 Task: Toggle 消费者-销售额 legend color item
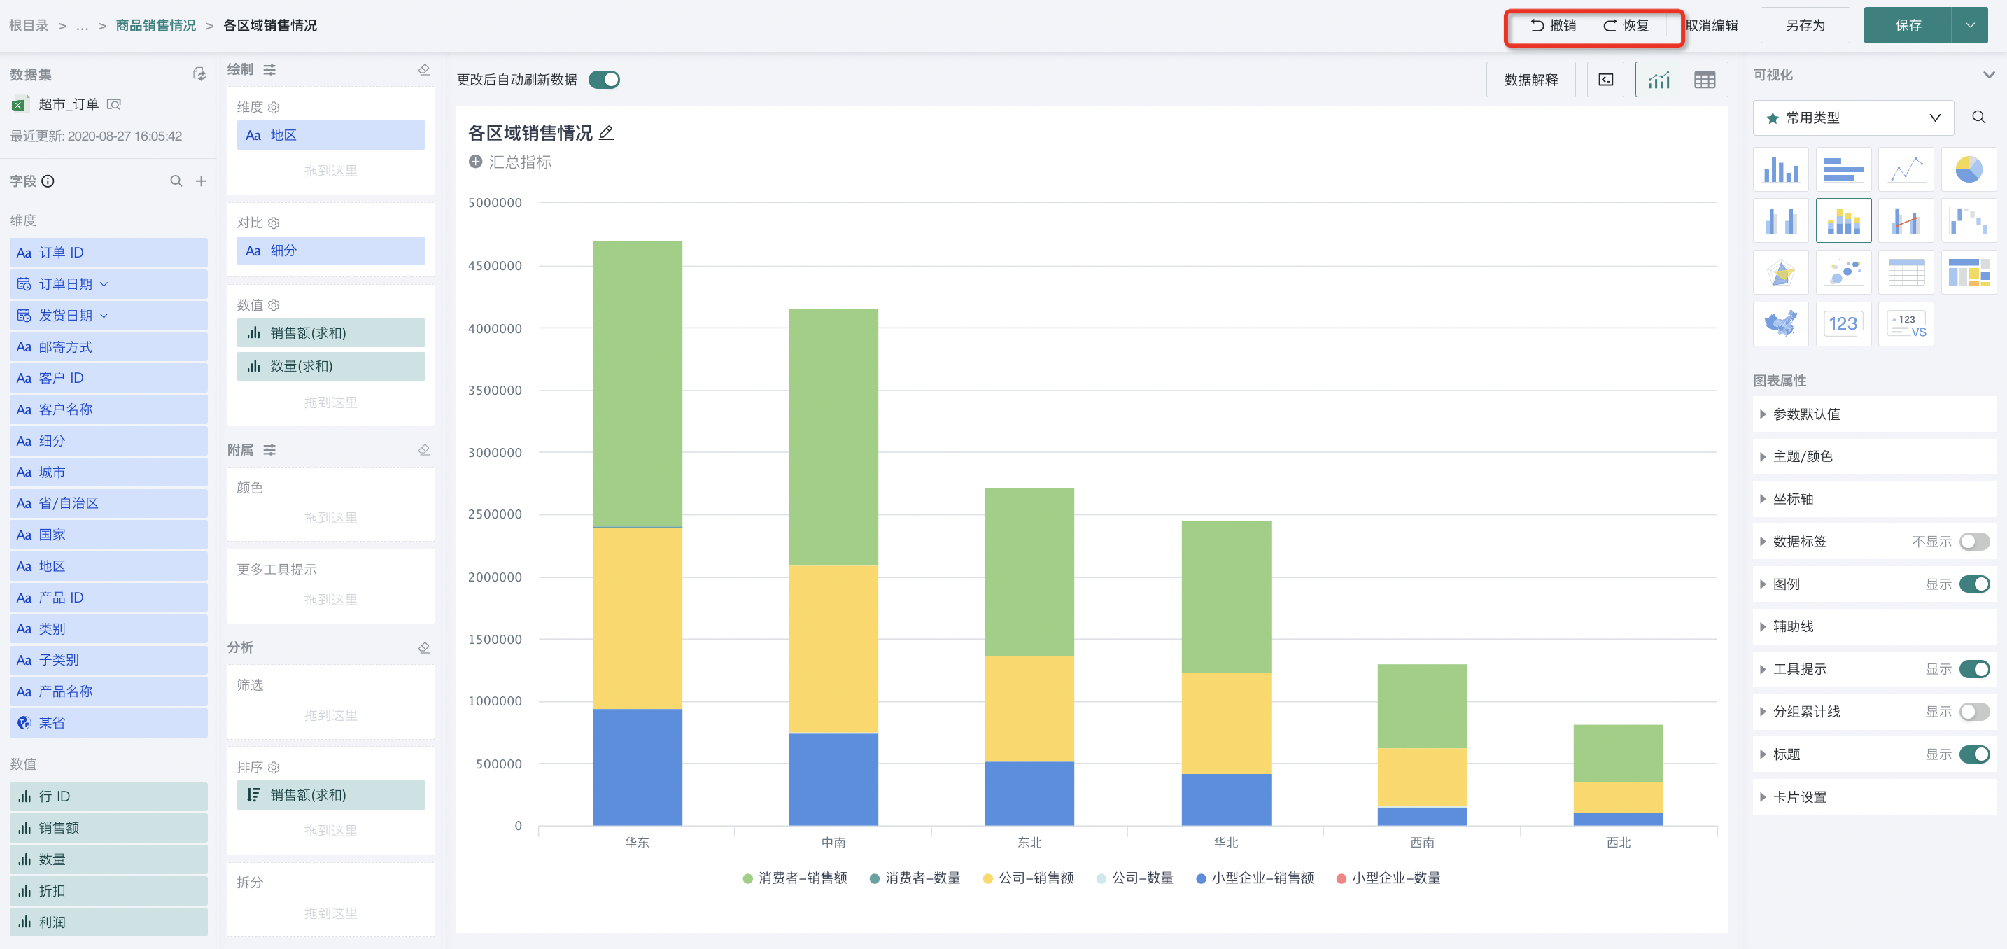coord(795,878)
